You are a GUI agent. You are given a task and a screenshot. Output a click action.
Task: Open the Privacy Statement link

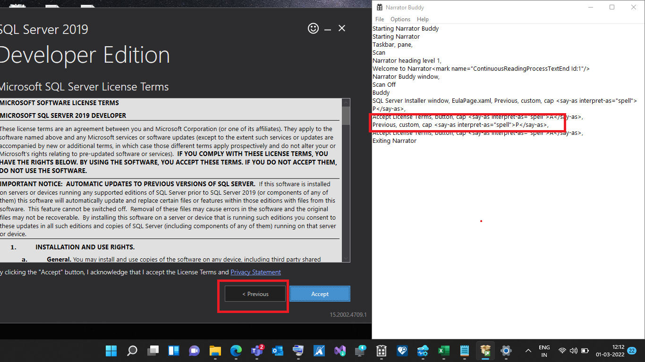tap(255, 272)
